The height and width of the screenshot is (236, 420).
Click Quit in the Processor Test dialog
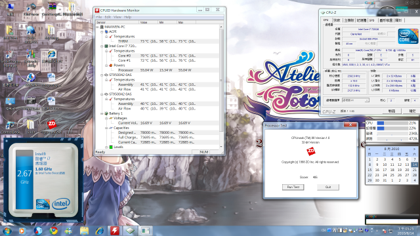tap(328, 187)
